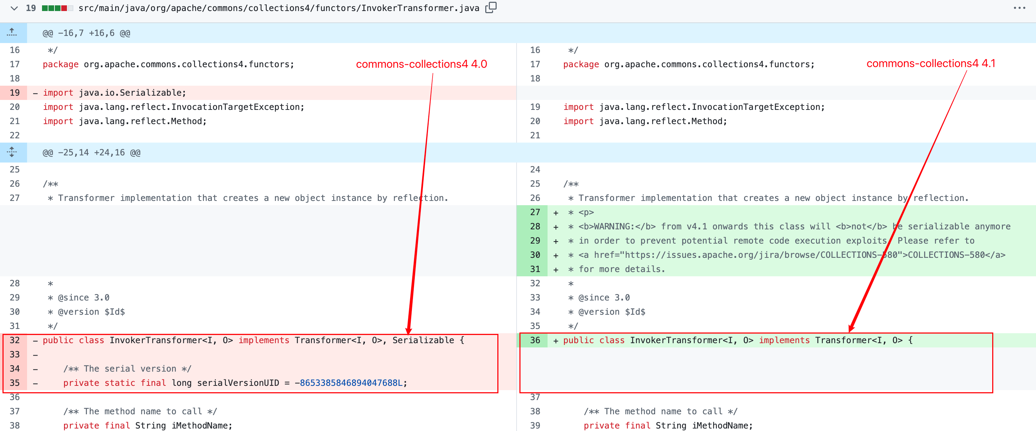Image resolution: width=1036 pixels, height=431 pixels.
Task: Click the diffstat colored blocks indicator
Action: pos(57,8)
